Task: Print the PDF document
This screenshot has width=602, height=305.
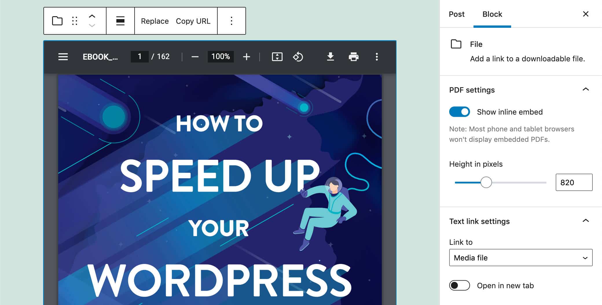Action: (353, 57)
